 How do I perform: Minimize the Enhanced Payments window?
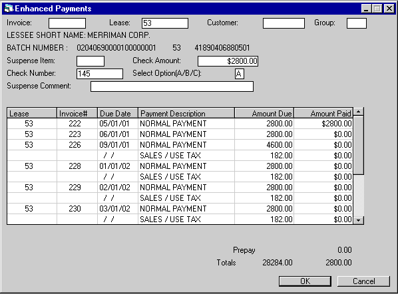tap(366, 9)
